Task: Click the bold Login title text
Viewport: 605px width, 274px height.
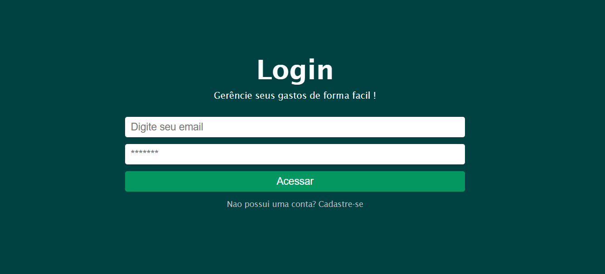Action: click(x=295, y=69)
